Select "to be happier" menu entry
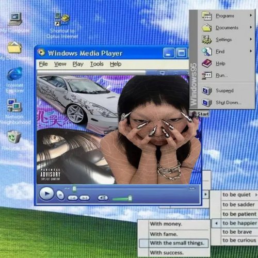 239,223
